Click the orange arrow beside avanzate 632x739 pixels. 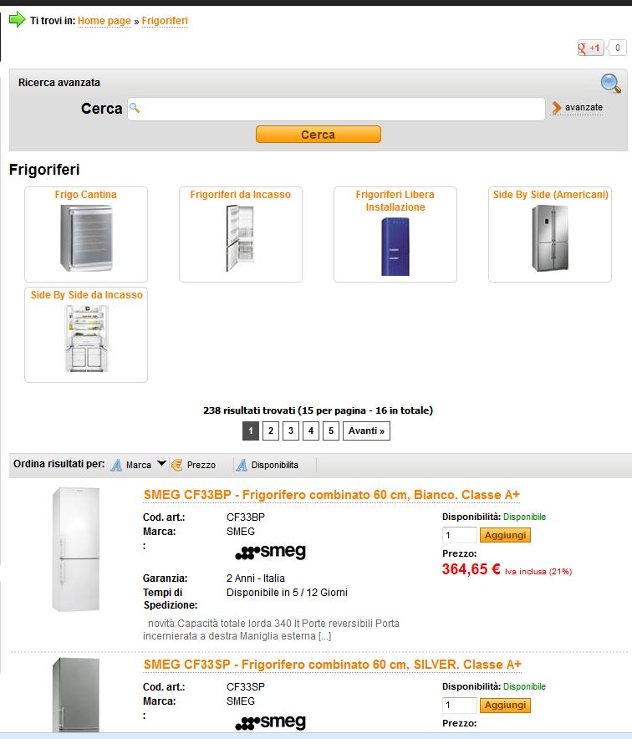[557, 108]
